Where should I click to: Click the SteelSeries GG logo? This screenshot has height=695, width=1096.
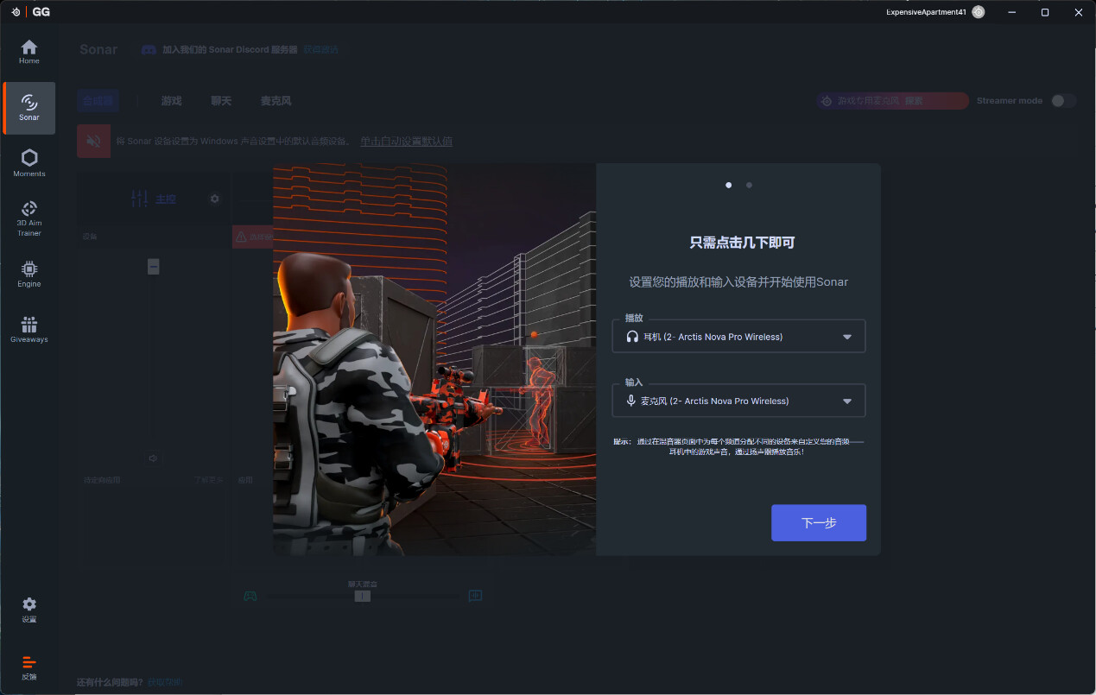[x=30, y=12]
